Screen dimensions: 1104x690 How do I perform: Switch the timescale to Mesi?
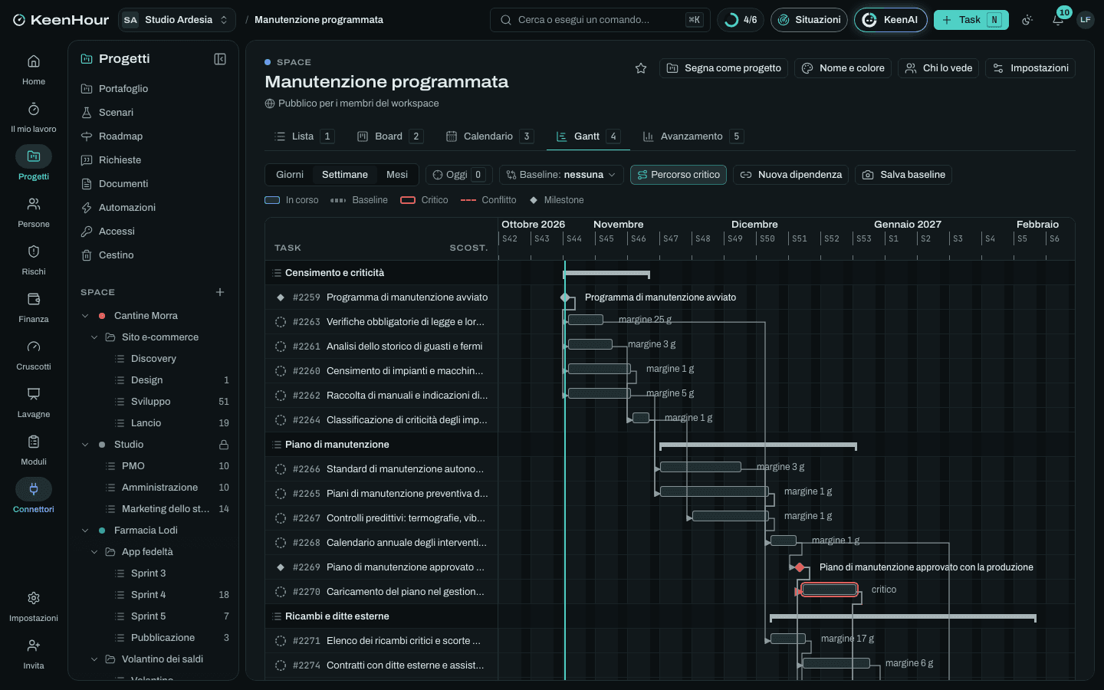pyautogui.click(x=397, y=175)
